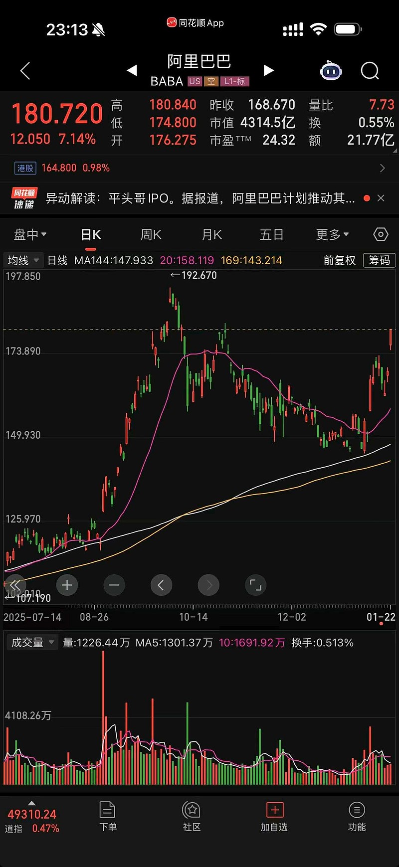Select 五日 tab

pos(272,234)
